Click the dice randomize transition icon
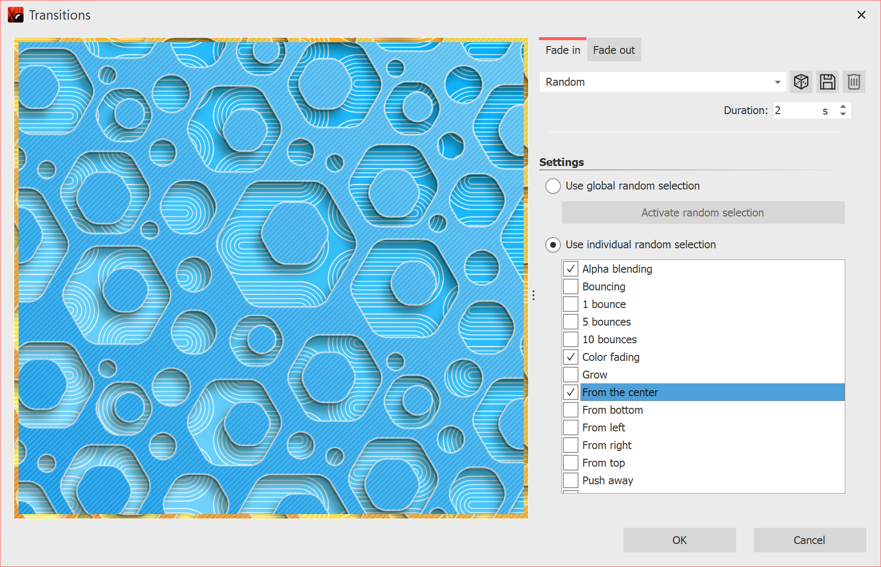 801,82
